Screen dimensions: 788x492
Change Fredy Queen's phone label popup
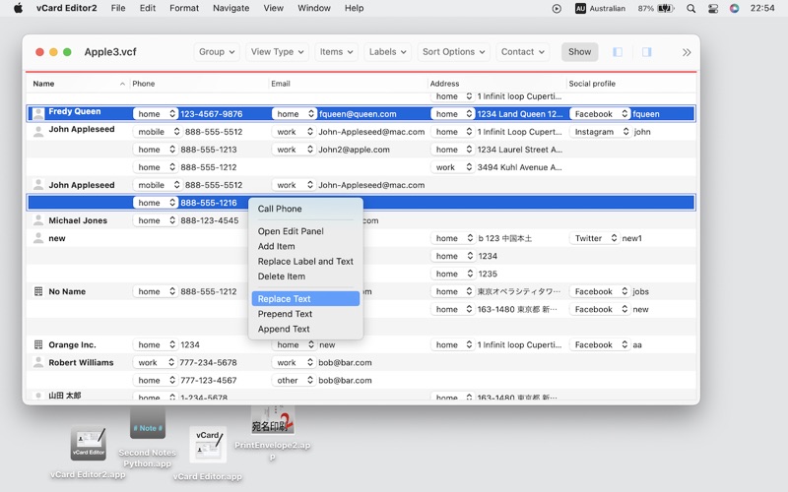[x=156, y=114]
